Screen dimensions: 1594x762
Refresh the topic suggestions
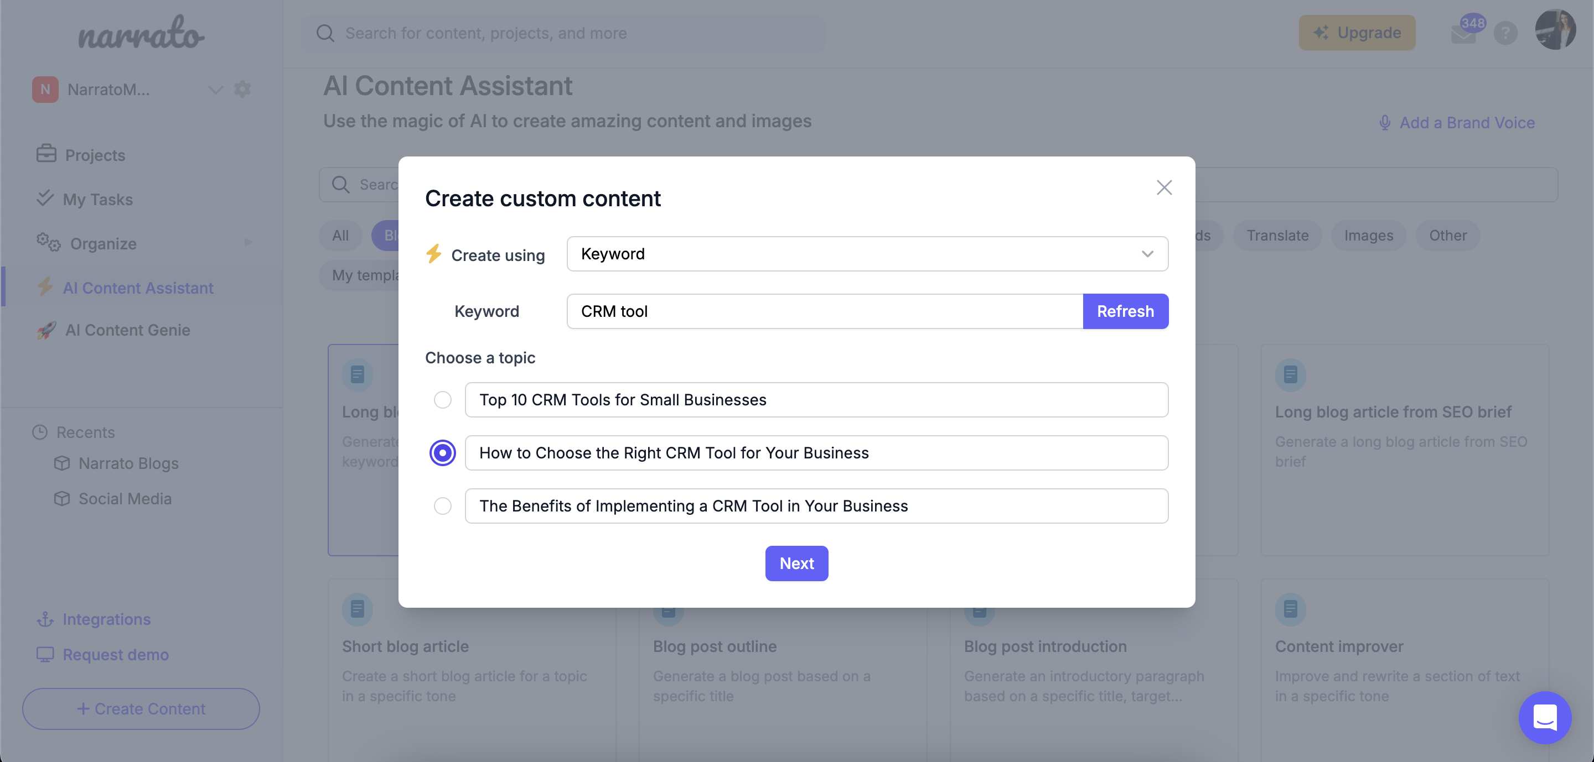pyautogui.click(x=1125, y=311)
